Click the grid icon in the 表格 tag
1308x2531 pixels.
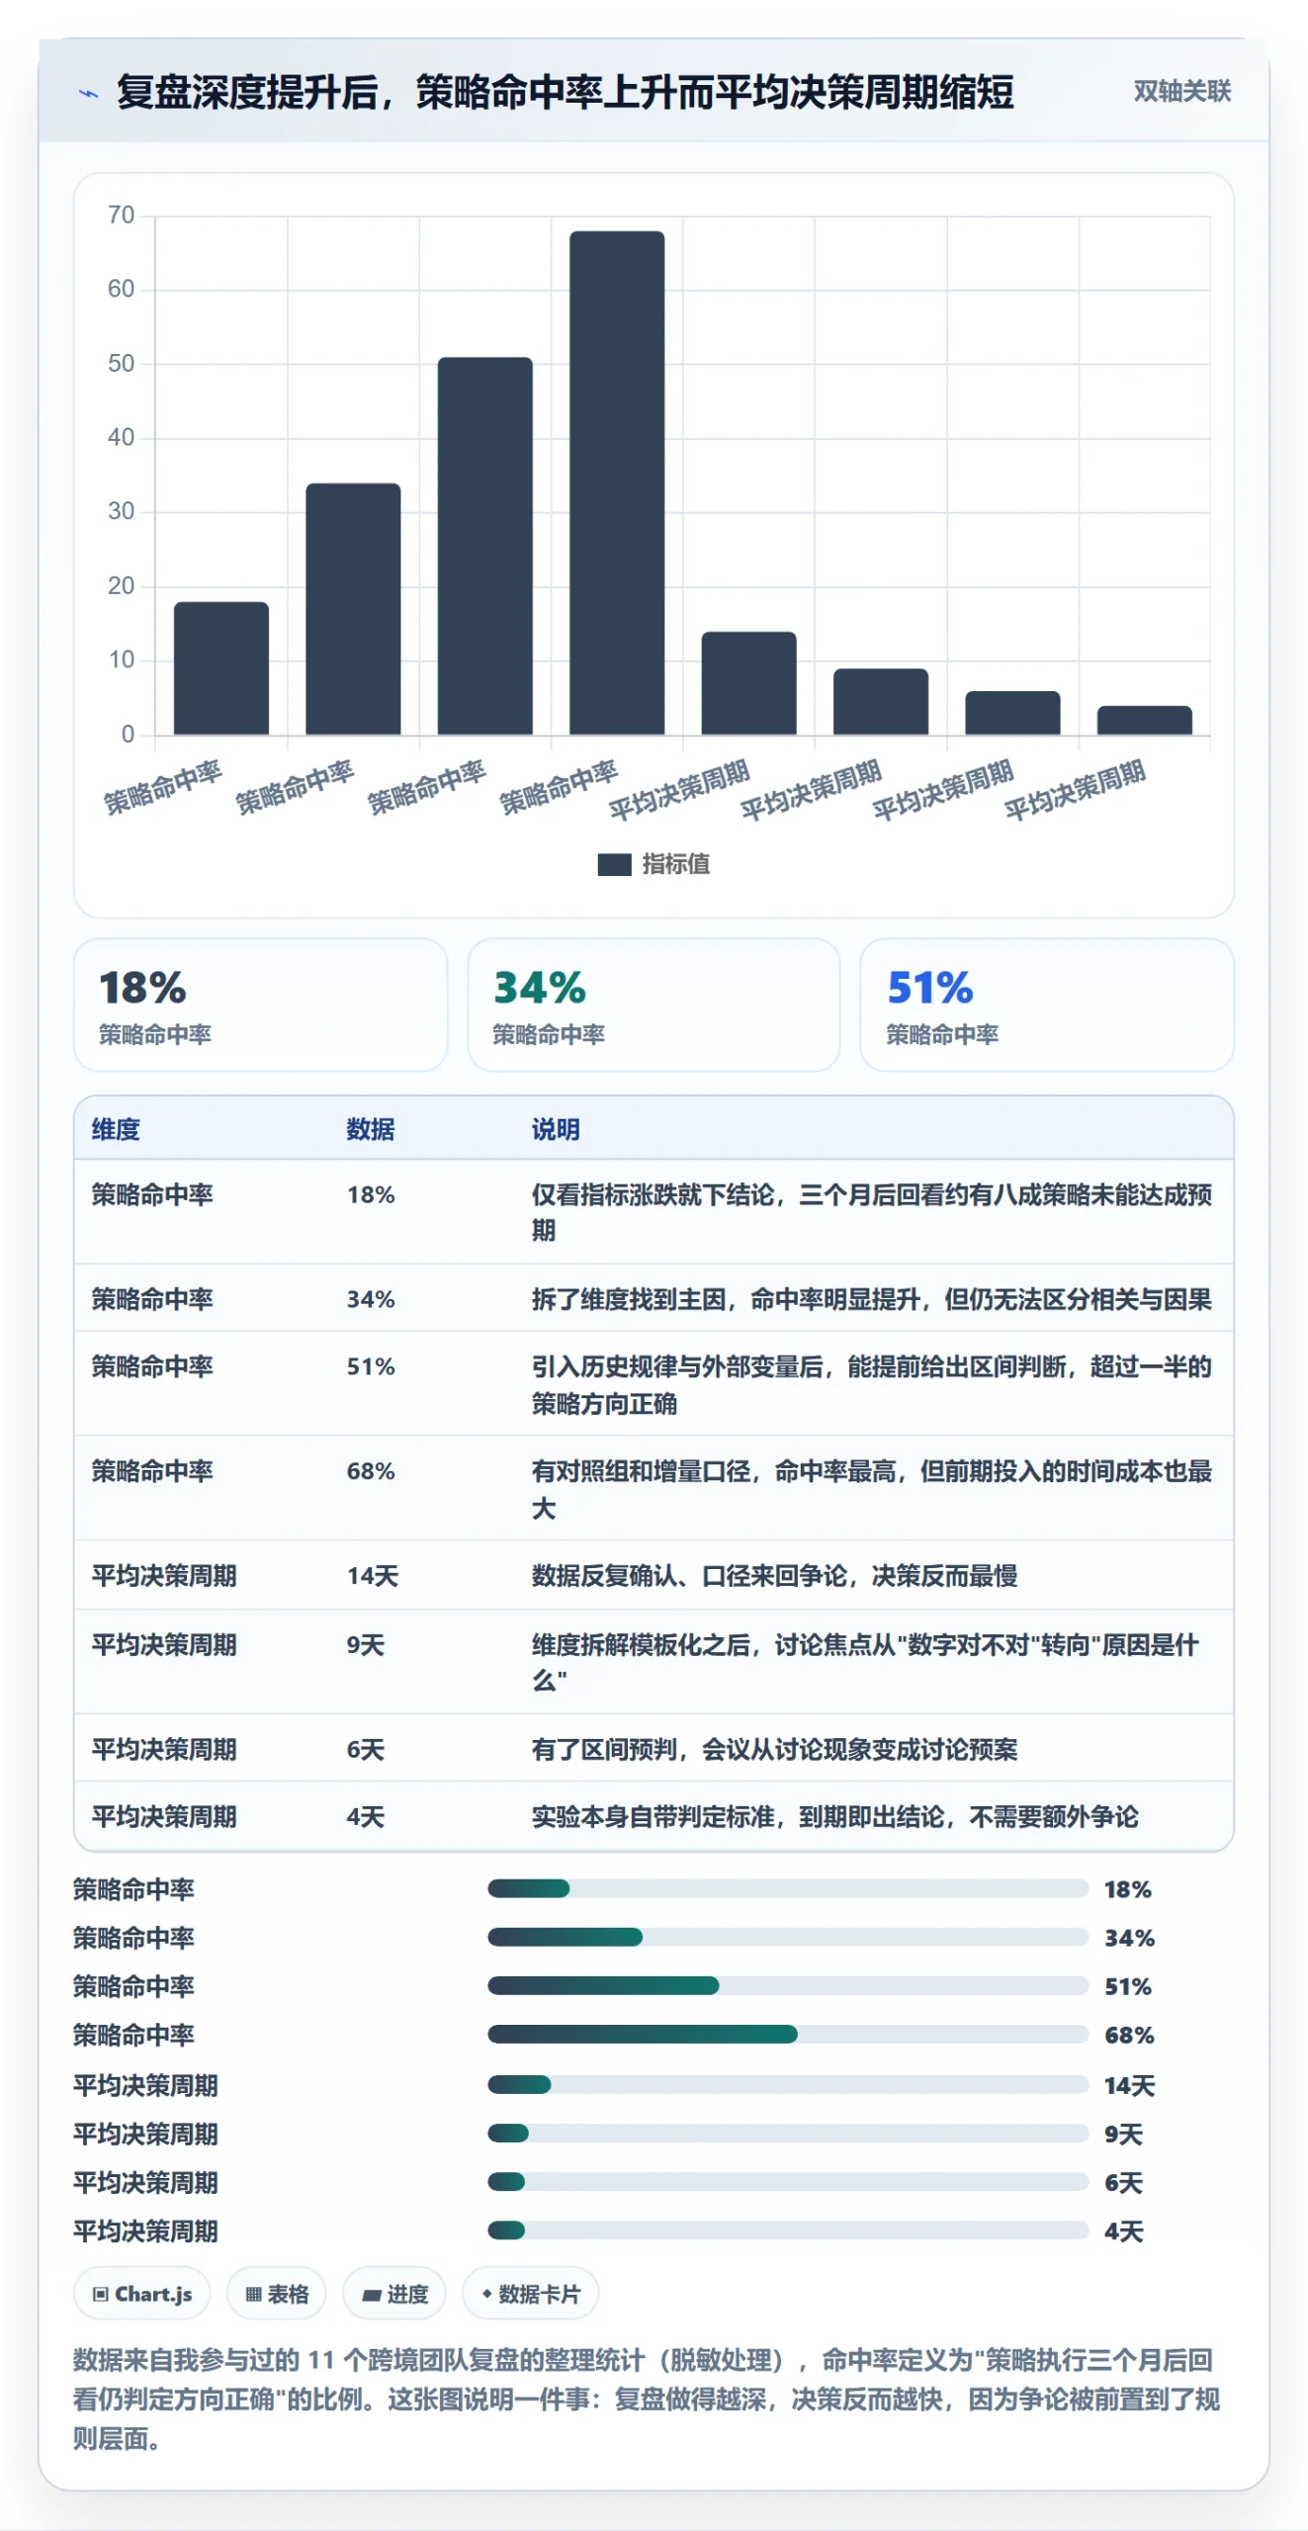tap(253, 2294)
